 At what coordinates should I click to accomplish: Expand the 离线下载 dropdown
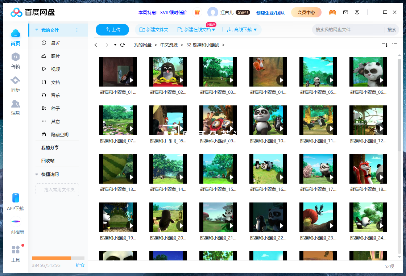pyautogui.click(x=255, y=30)
